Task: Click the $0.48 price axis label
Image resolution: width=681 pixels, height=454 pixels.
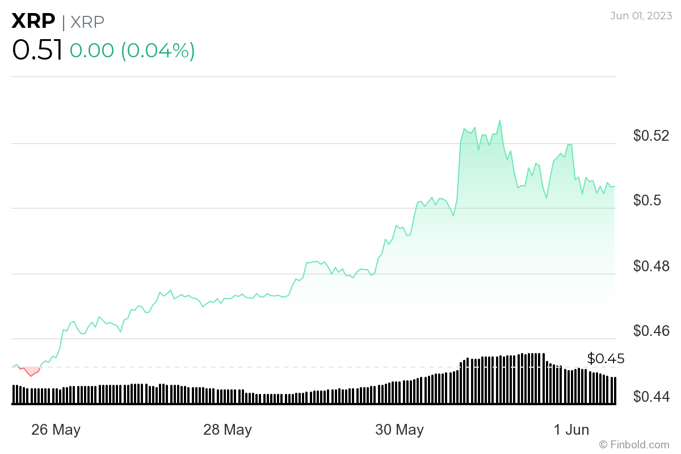Action: click(x=651, y=266)
